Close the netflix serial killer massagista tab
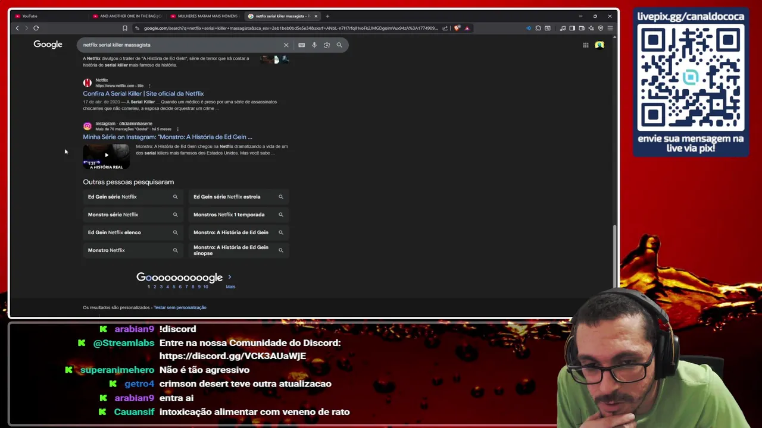This screenshot has height=428, width=762. point(316,16)
